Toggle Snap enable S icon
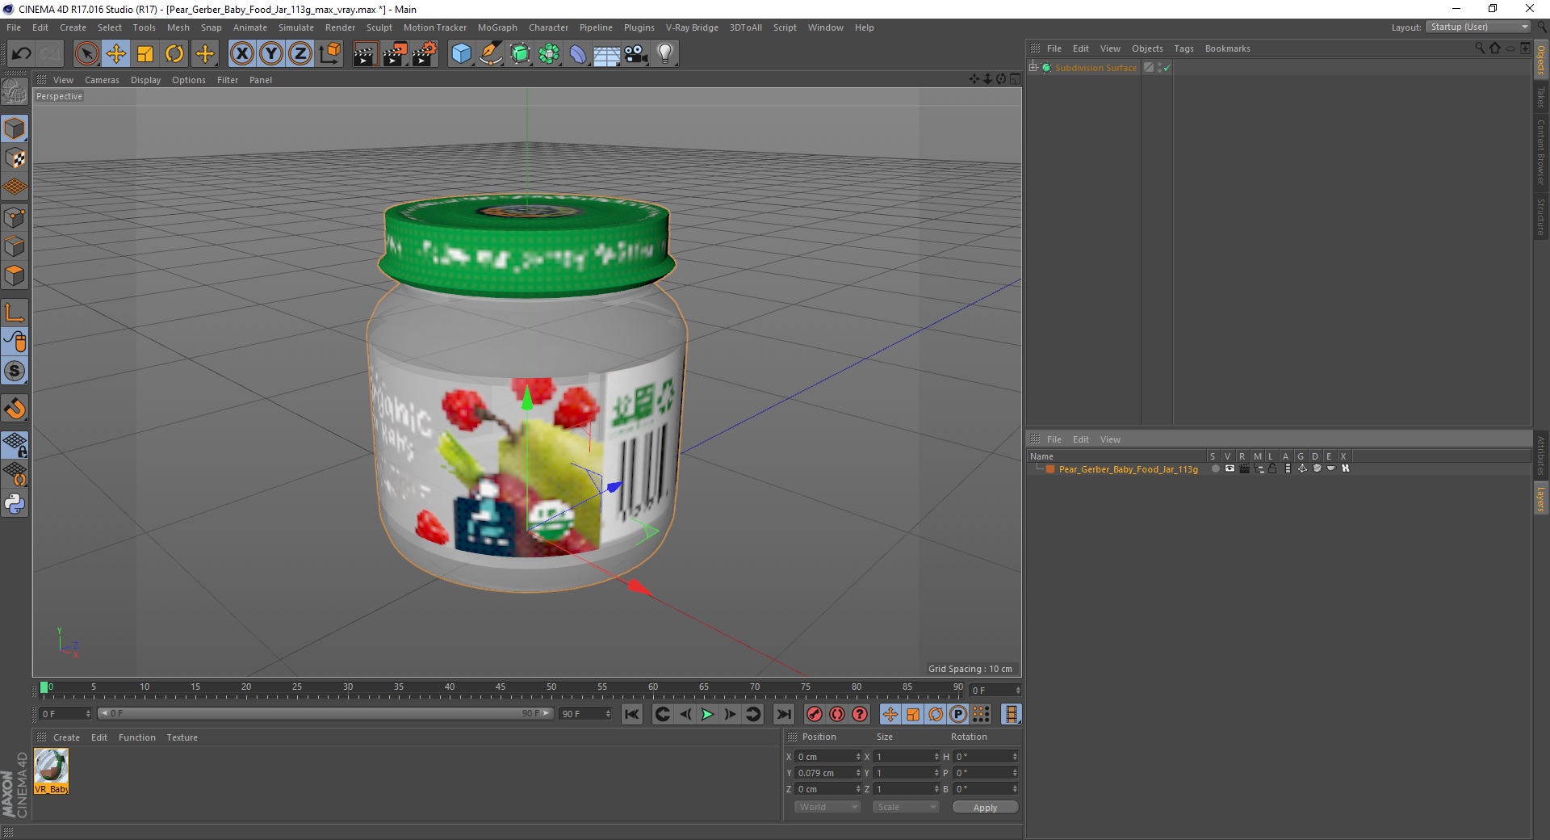This screenshot has width=1550, height=840. point(15,372)
